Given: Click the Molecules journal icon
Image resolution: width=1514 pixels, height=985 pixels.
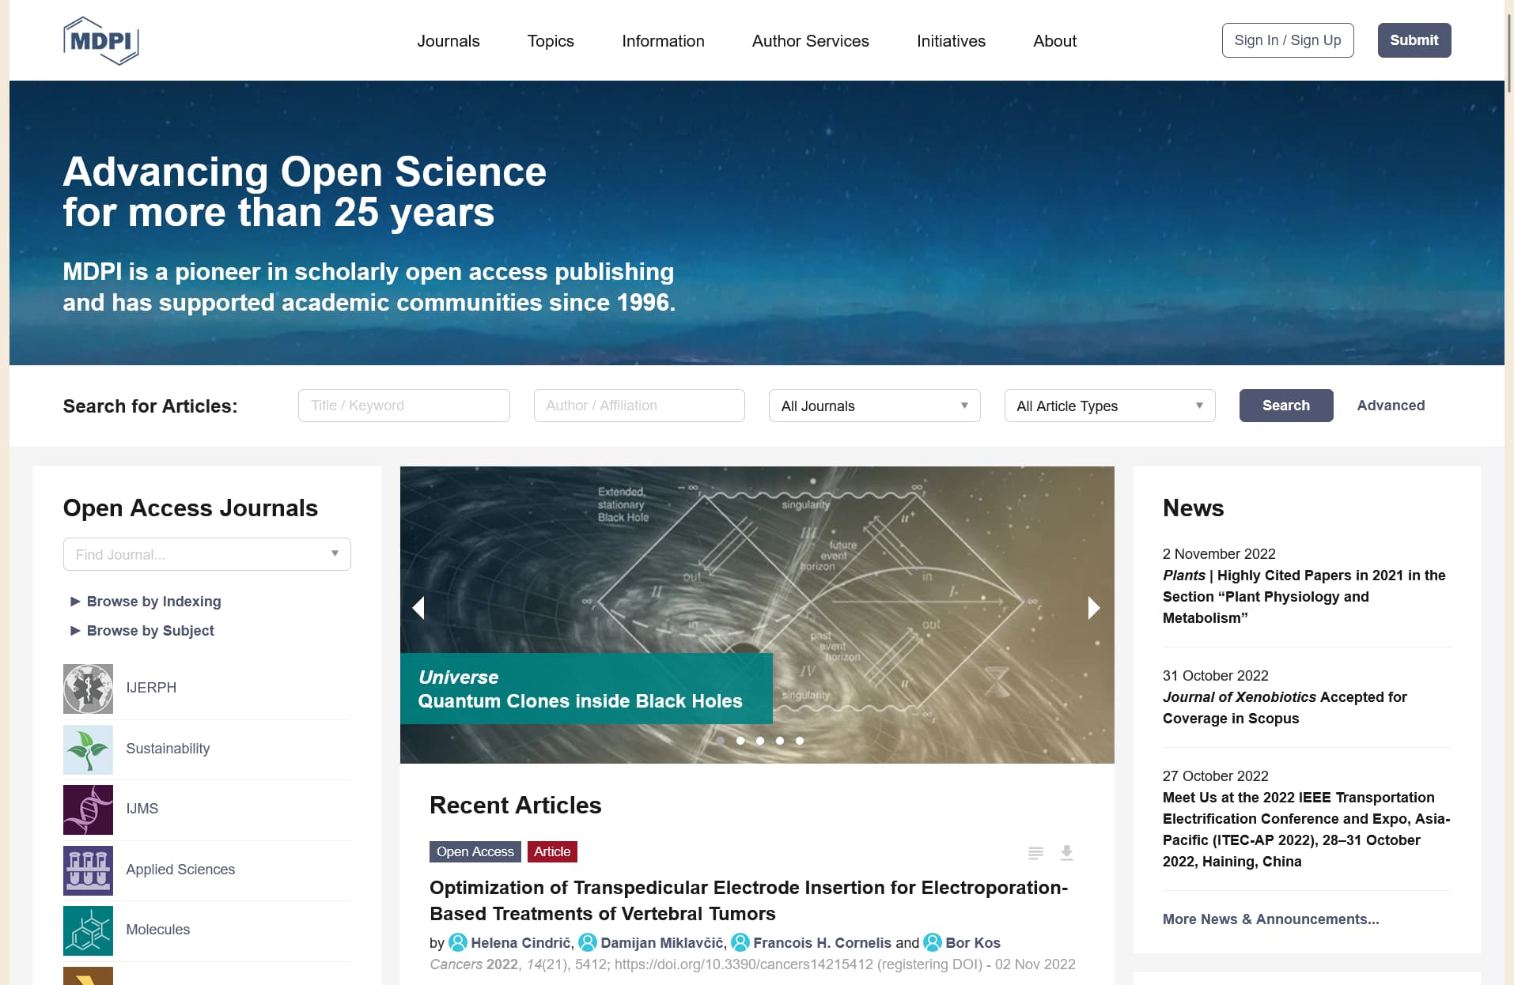Looking at the screenshot, I should point(88,930).
